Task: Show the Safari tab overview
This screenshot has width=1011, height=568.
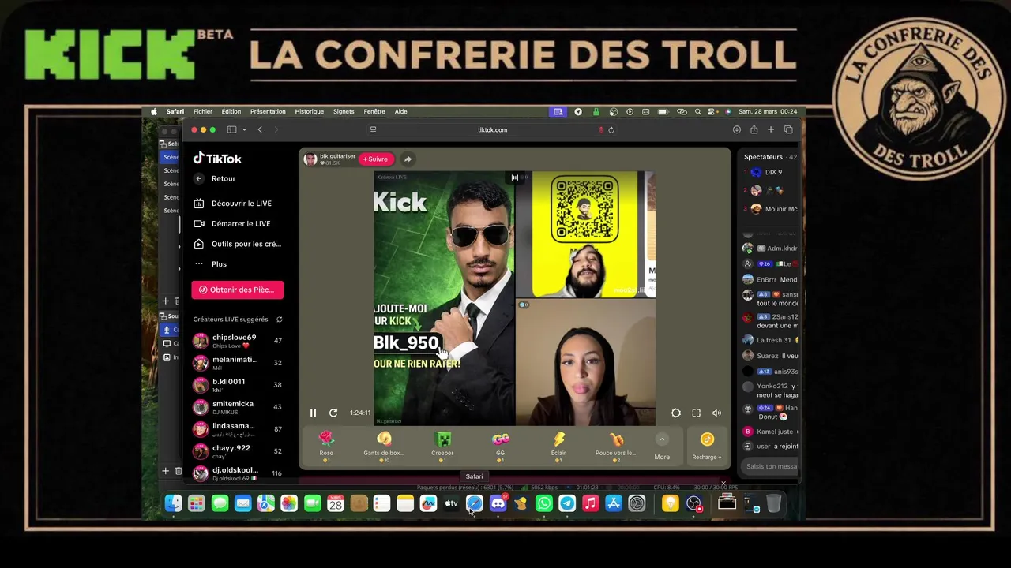Action: (788, 129)
